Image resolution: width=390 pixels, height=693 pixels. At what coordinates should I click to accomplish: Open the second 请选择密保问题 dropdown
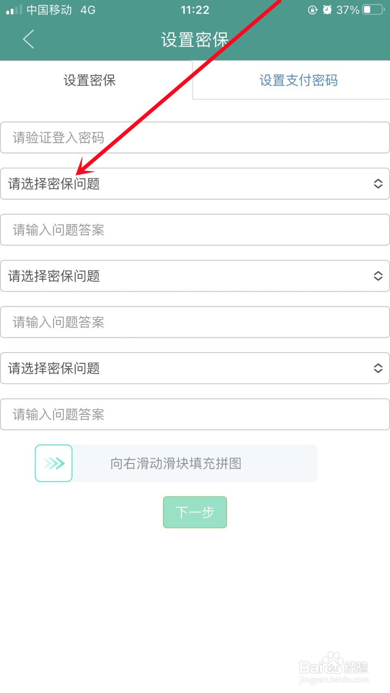click(195, 276)
